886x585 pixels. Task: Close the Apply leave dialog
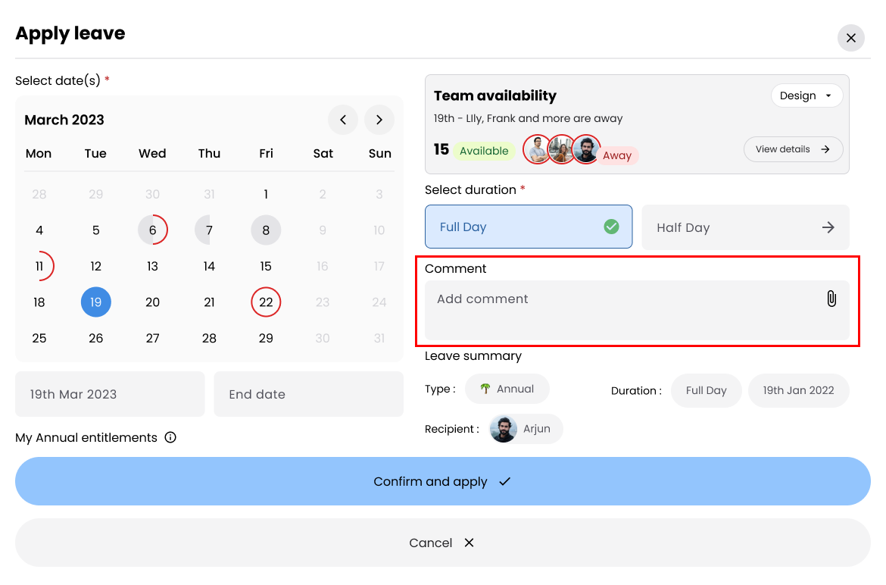click(x=850, y=38)
